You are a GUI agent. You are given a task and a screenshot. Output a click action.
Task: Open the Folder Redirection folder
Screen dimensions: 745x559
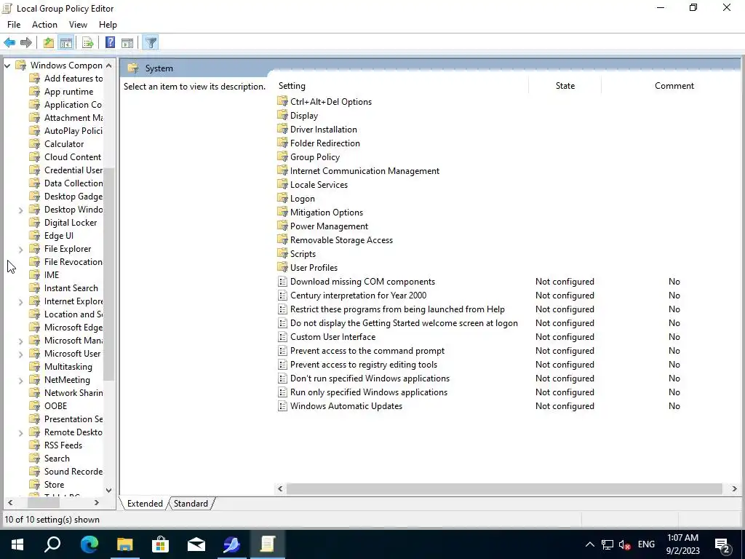tap(324, 143)
